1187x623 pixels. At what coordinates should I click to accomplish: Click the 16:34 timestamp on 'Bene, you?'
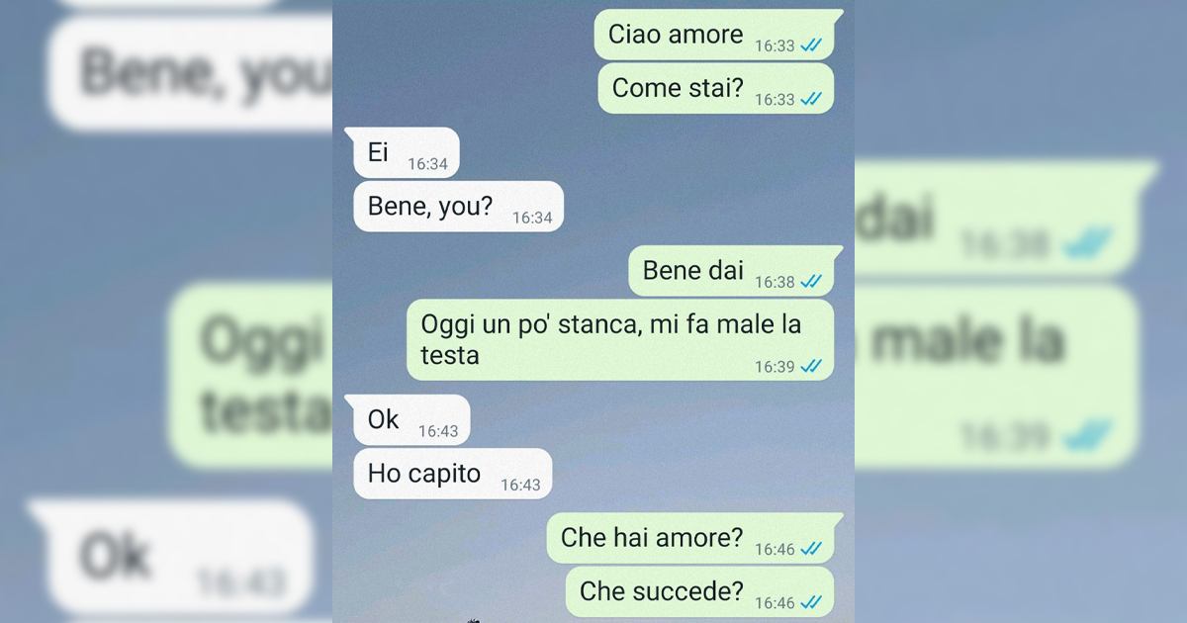click(x=532, y=218)
